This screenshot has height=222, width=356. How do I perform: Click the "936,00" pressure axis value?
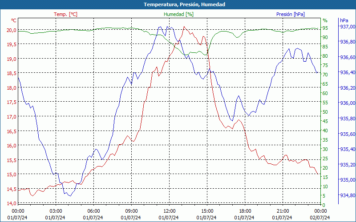coord(348,103)
